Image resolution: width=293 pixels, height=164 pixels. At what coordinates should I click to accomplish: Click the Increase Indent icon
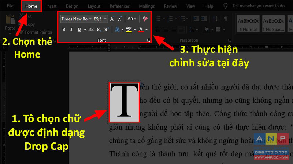(204, 19)
